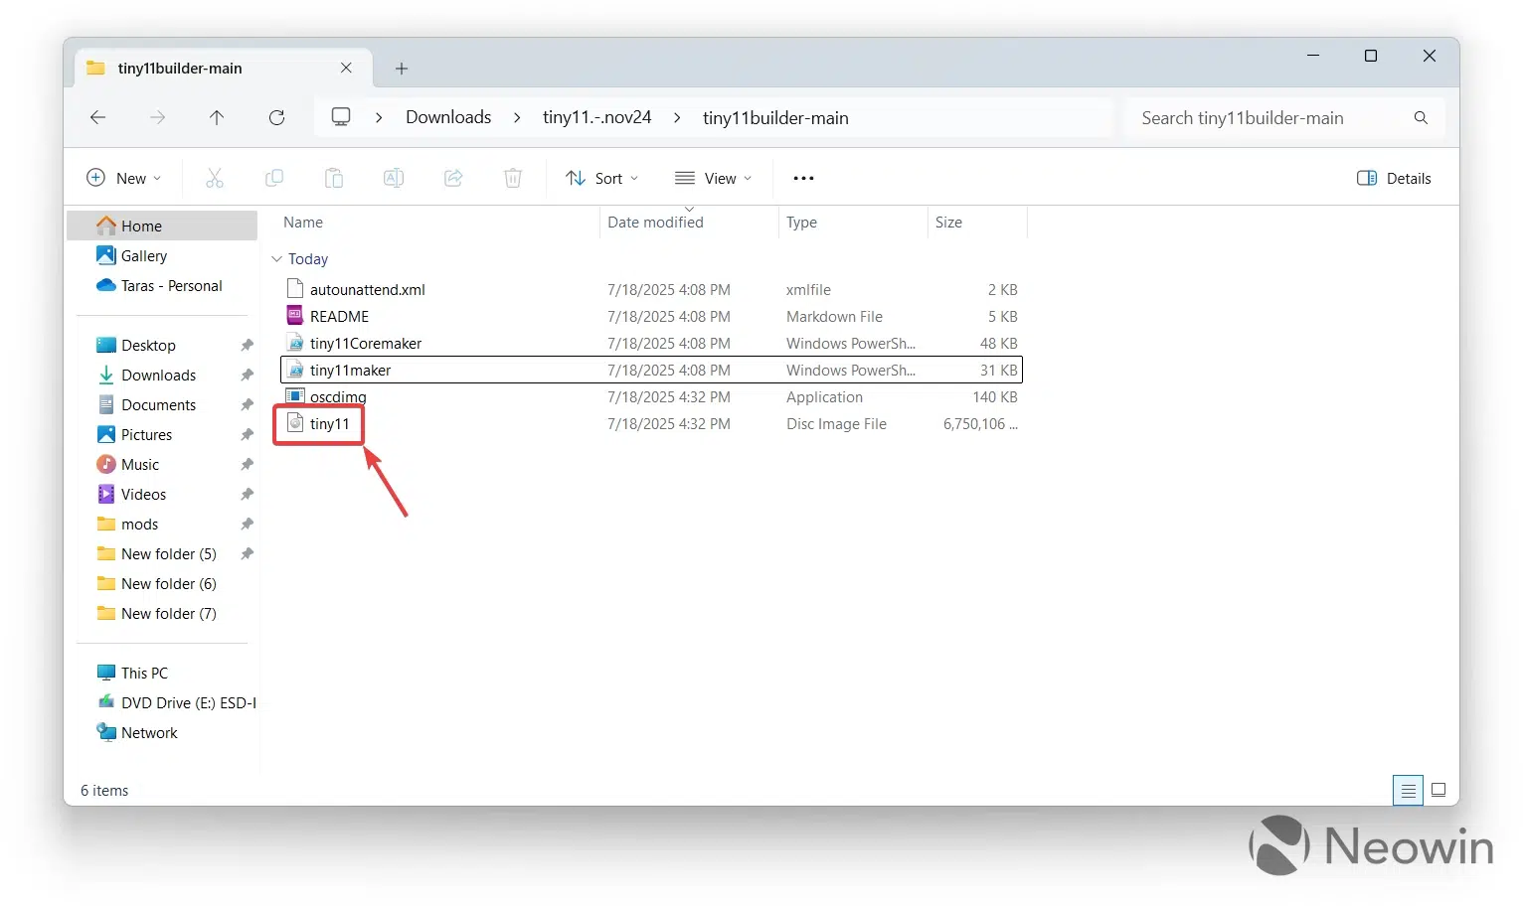
Task: Click the search magnifier icon
Action: (x=1421, y=117)
